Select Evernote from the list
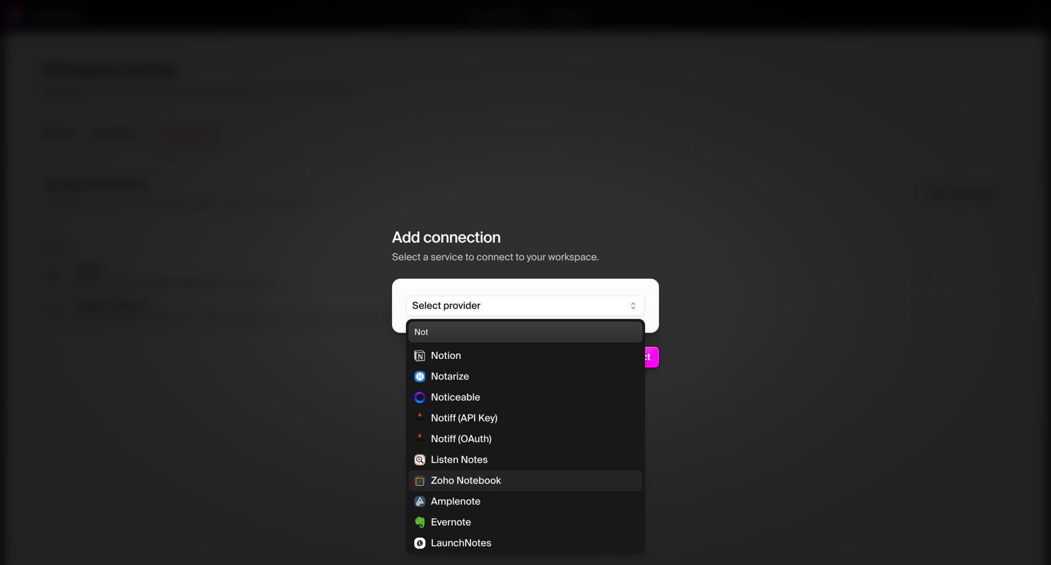This screenshot has width=1051, height=565. (525, 523)
